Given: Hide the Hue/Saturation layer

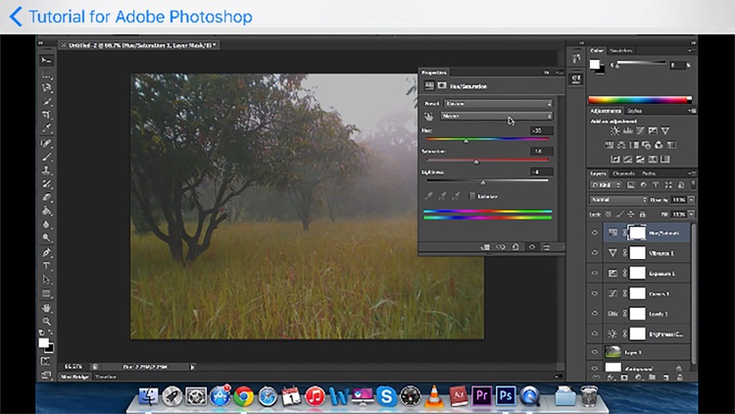Looking at the screenshot, I should 595,233.
